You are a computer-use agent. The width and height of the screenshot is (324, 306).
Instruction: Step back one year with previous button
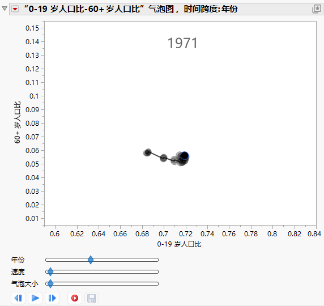18,298
